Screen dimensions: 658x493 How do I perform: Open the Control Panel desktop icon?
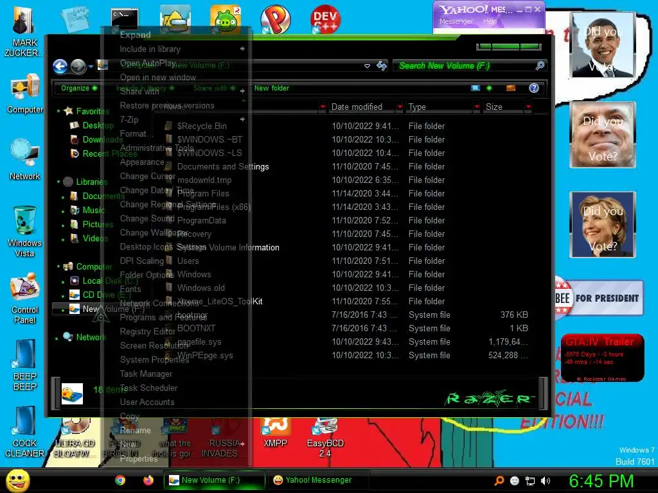(x=25, y=298)
